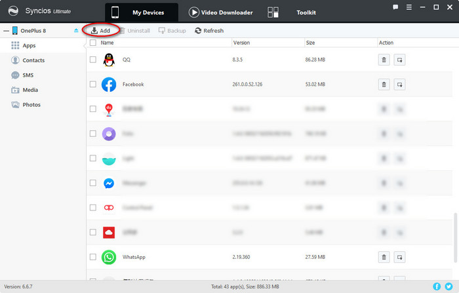Check the QQ app checkbox
The width and height of the screenshot is (459, 293).
93,60
